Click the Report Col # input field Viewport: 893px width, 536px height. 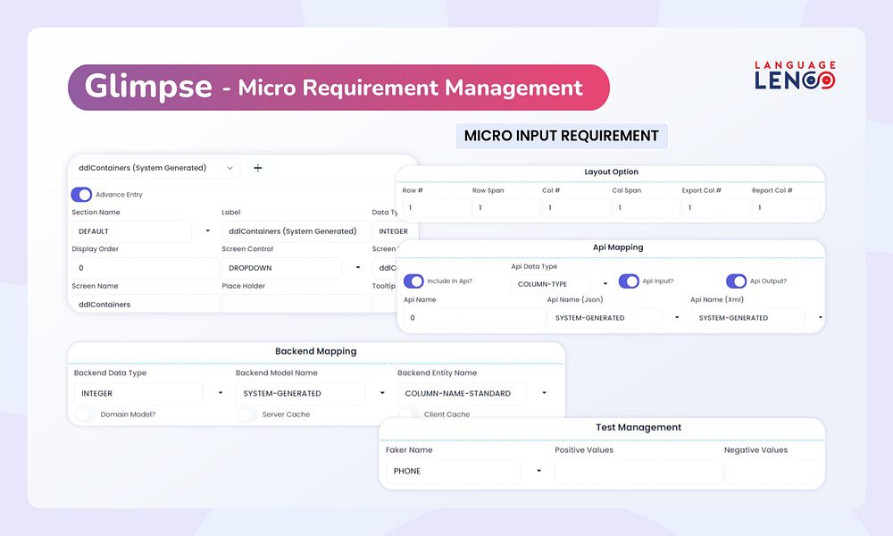pos(786,208)
